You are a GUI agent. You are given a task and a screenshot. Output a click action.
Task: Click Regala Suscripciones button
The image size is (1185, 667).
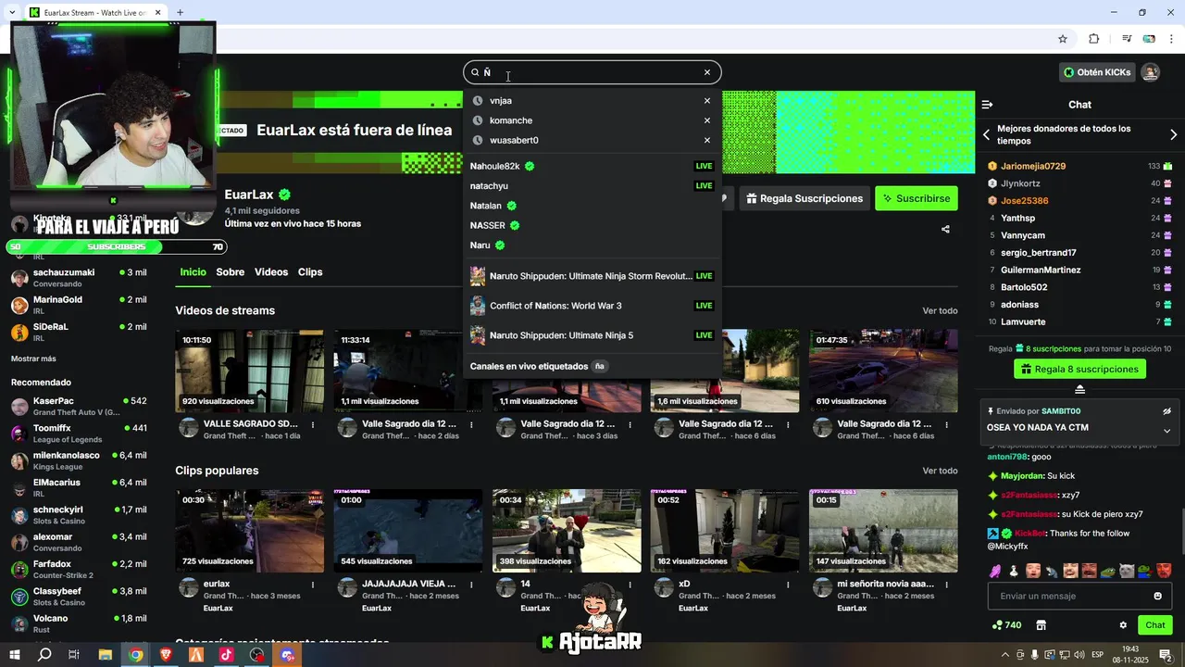click(805, 198)
